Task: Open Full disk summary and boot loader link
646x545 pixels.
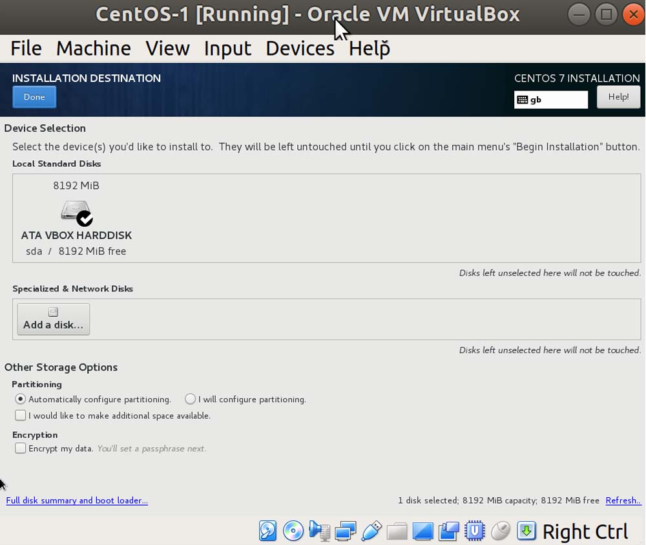Action: click(x=77, y=500)
